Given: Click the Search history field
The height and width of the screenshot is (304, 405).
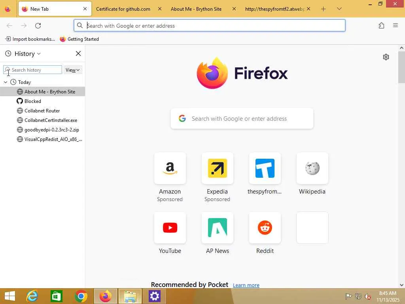Looking at the screenshot, I should [33, 70].
